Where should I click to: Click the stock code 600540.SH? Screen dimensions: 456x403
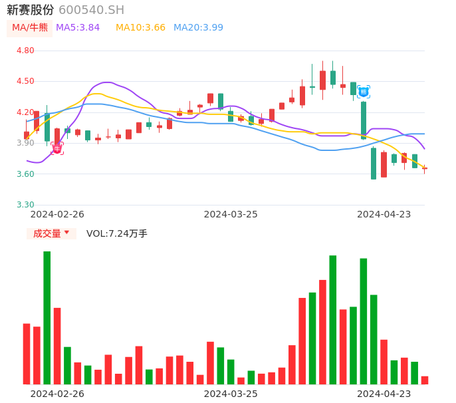pos(91,10)
